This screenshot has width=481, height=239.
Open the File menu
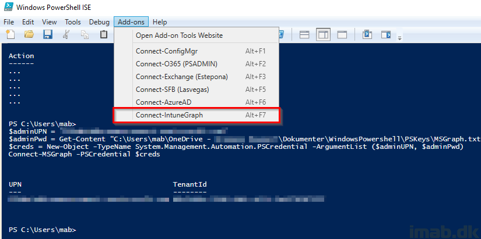(x=9, y=22)
